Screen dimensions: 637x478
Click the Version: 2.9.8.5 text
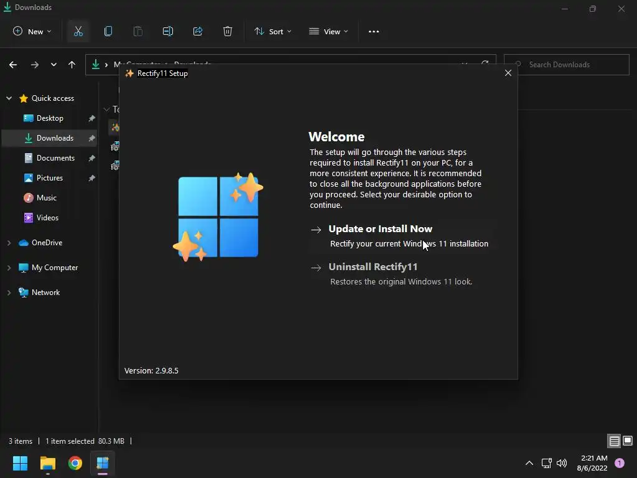[151, 371]
